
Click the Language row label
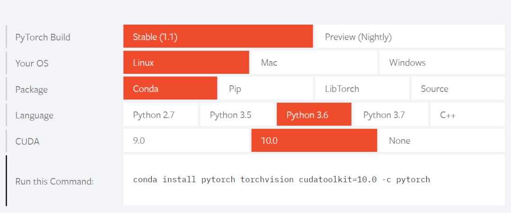(x=34, y=115)
